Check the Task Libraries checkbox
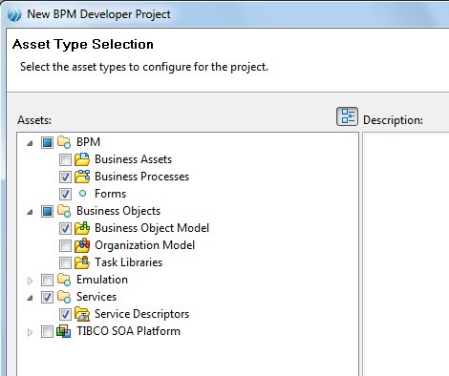The width and height of the screenshot is (449, 376). 65,262
